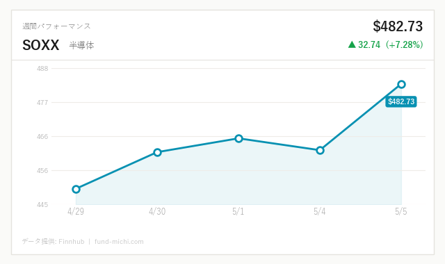Click the 477 y-axis label
The image size is (445, 264).
coord(42,102)
